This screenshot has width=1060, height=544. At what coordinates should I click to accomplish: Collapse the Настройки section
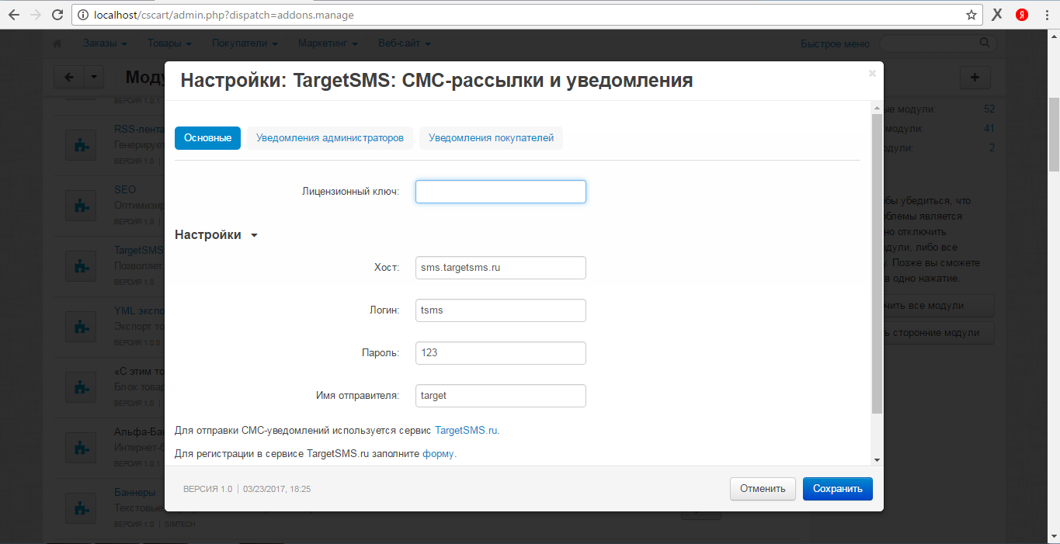[x=216, y=235]
